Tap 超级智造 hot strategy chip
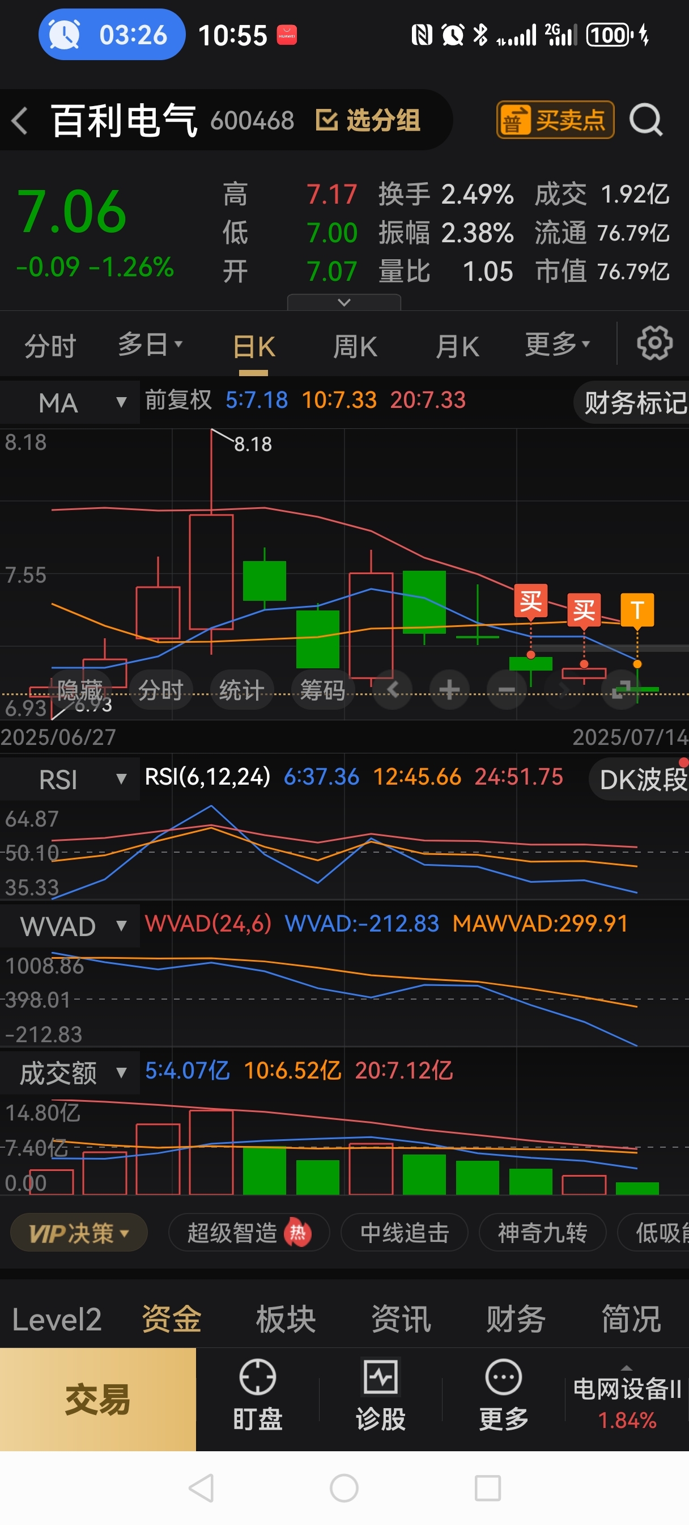Image resolution: width=689 pixels, height=1525 pixels. [249, 1233]
